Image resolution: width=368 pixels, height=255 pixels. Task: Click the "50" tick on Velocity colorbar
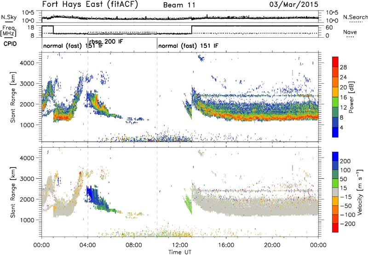[x=343, y=179]
